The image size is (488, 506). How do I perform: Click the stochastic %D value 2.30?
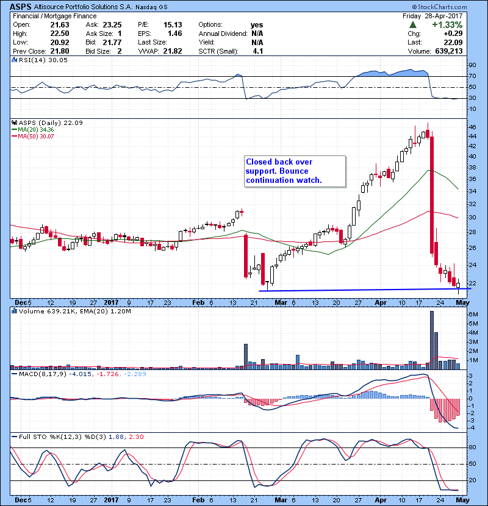(136, 437)
